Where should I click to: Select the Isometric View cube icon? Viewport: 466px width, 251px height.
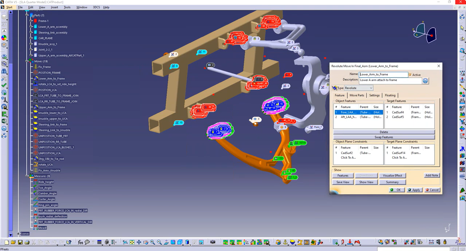click(x=180, y=242)
